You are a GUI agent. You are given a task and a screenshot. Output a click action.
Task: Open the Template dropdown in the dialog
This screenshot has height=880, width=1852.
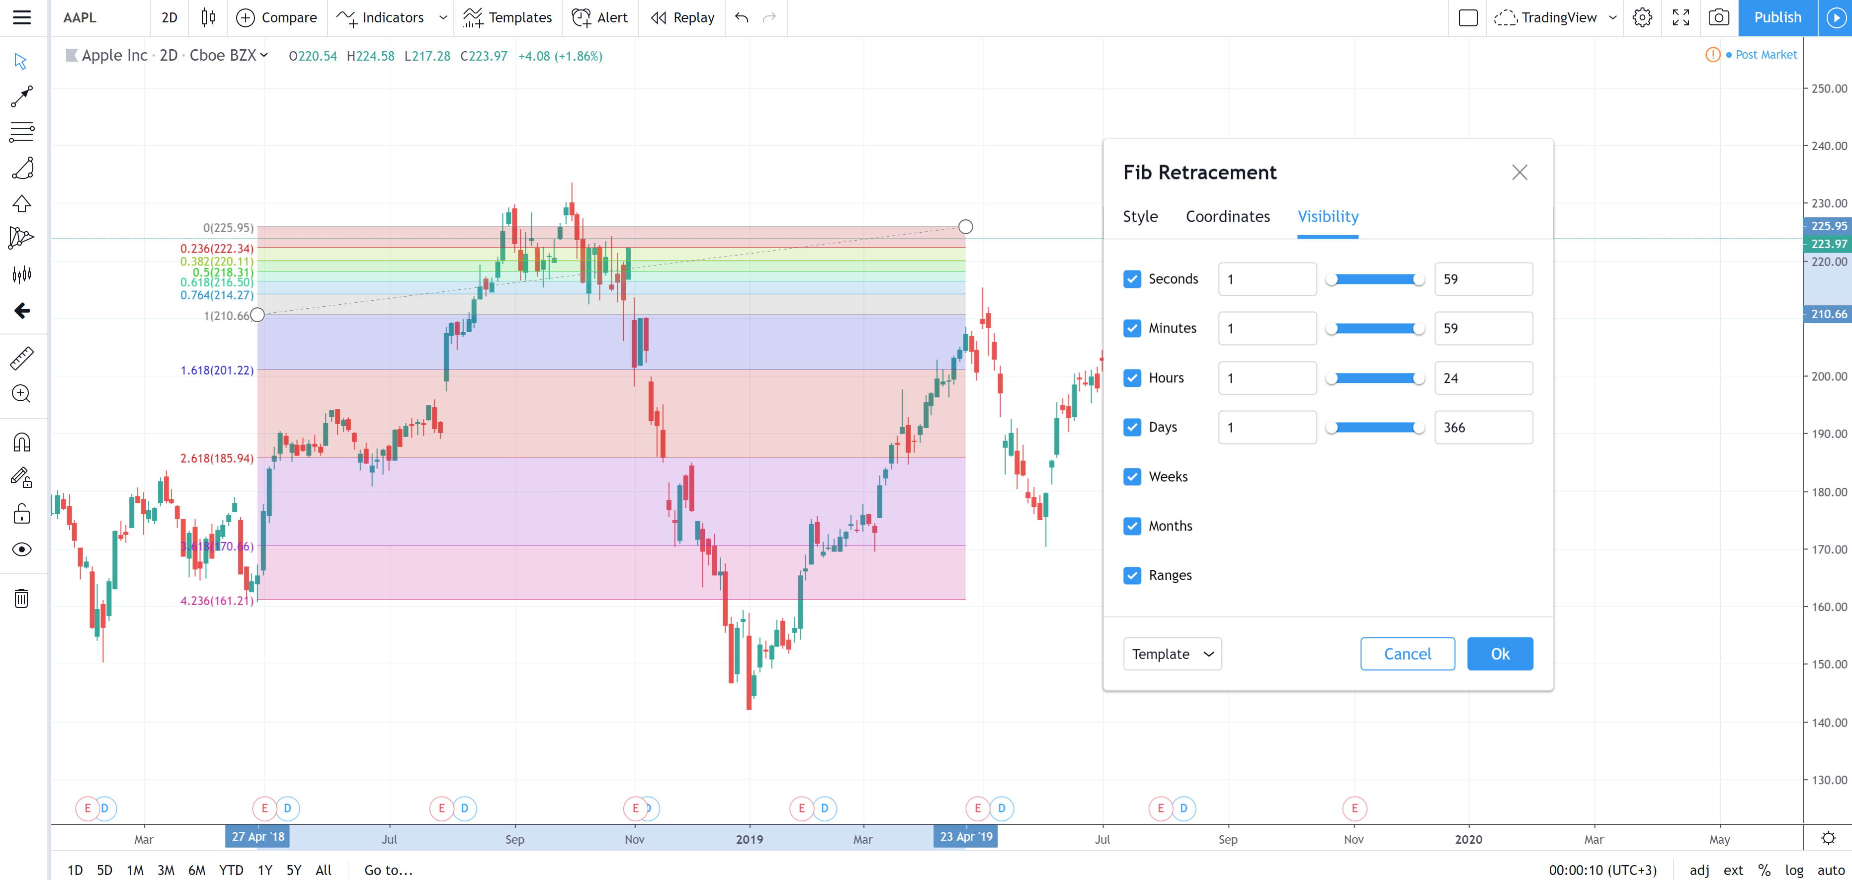(x=1172, y=653)
